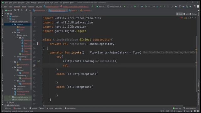Click the suspend function gutter icon line 17
The width and height of the screenshot is (201, 113).
click(38, 61)
